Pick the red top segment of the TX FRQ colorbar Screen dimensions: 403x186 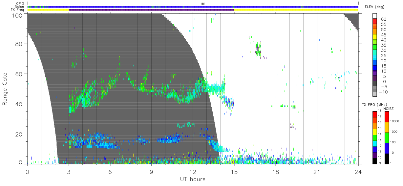click(x=375, y=114)
